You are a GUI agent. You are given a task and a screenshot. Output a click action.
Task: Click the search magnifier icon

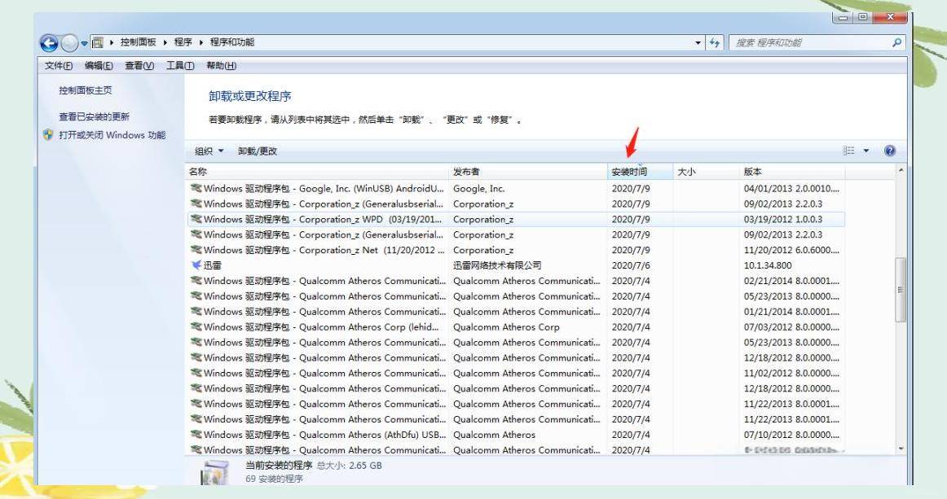[897, 42]
